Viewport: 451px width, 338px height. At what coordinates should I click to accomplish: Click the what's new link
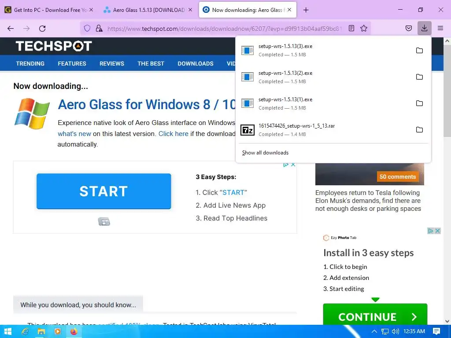(x=74, y=134)
